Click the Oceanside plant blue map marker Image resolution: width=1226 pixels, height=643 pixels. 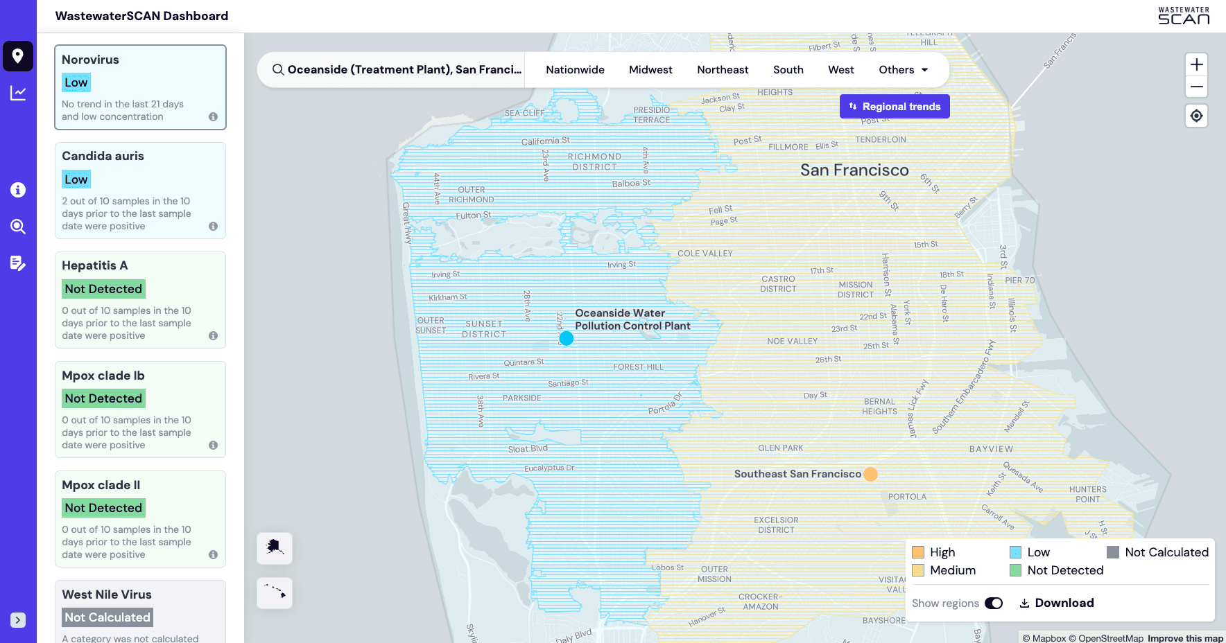567,338
